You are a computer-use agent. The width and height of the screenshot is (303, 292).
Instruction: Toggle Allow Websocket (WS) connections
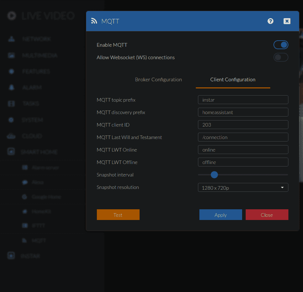point(281,57)
